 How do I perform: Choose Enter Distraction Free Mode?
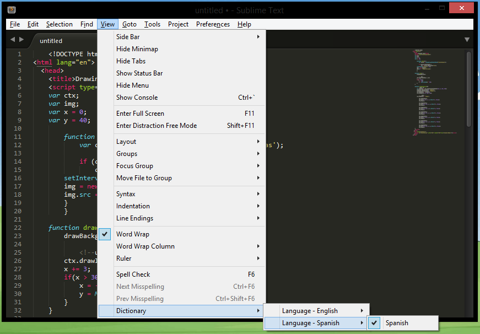coord(182,126)
